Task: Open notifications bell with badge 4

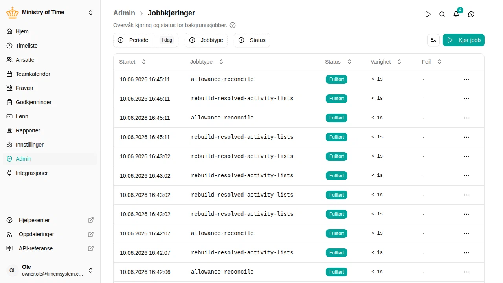Action: tap(456, 14)
